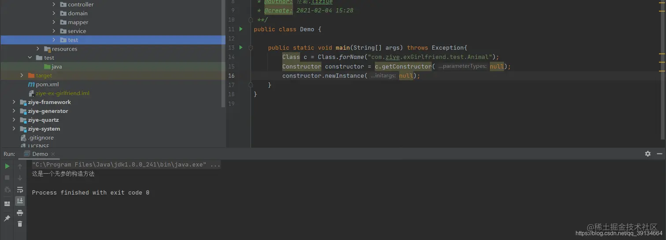Viewport: 666px width, 240px height.
Task: Expand the mapper package
Action: [54, 22]
